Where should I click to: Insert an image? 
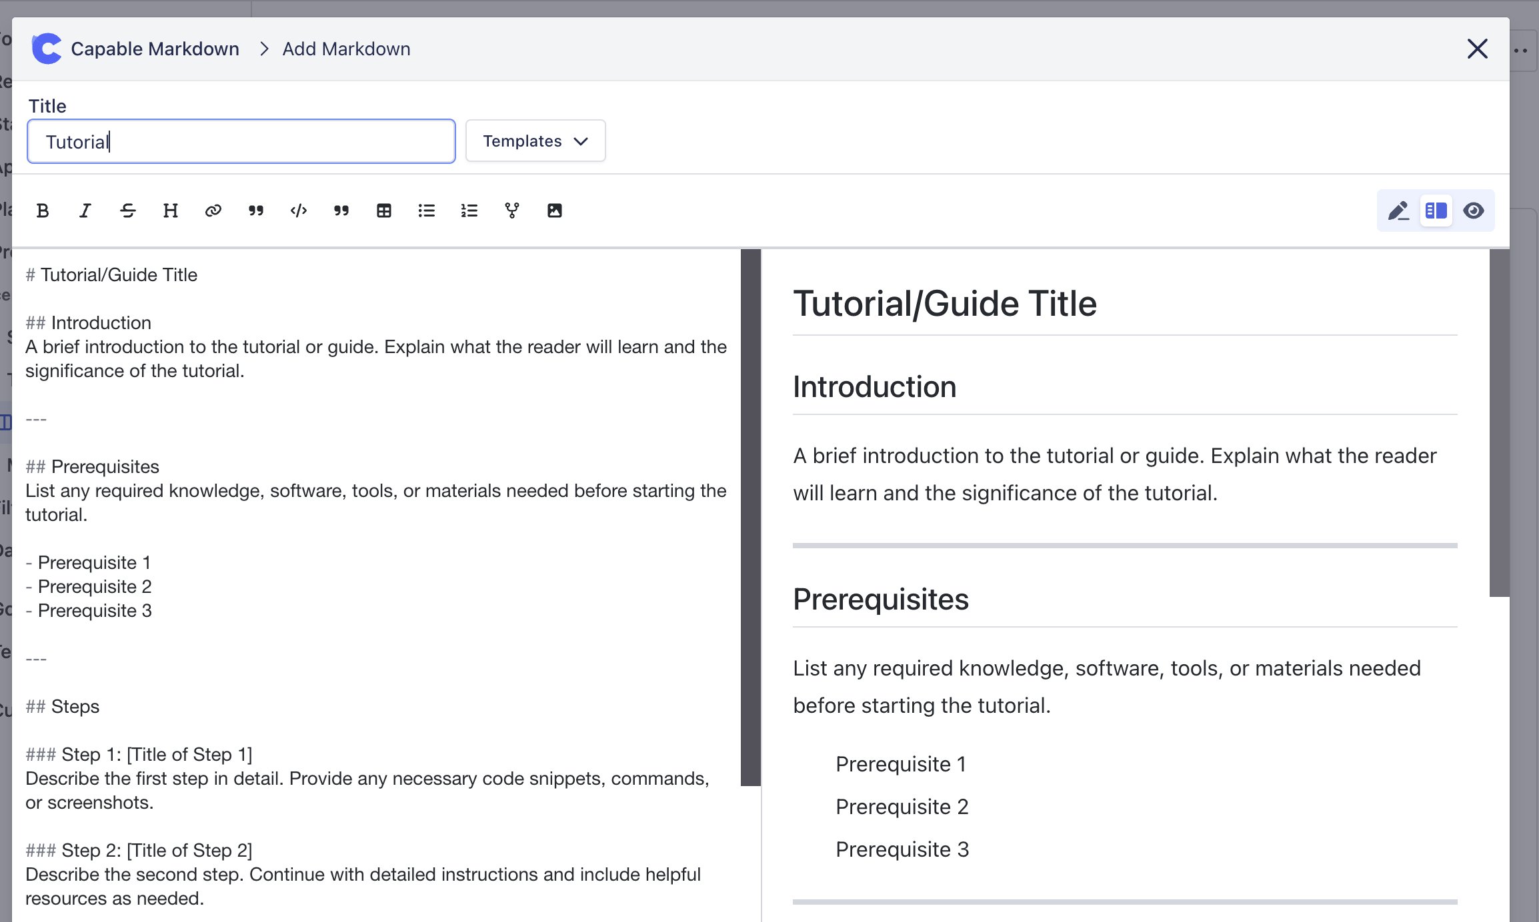(x=555, y=211)
